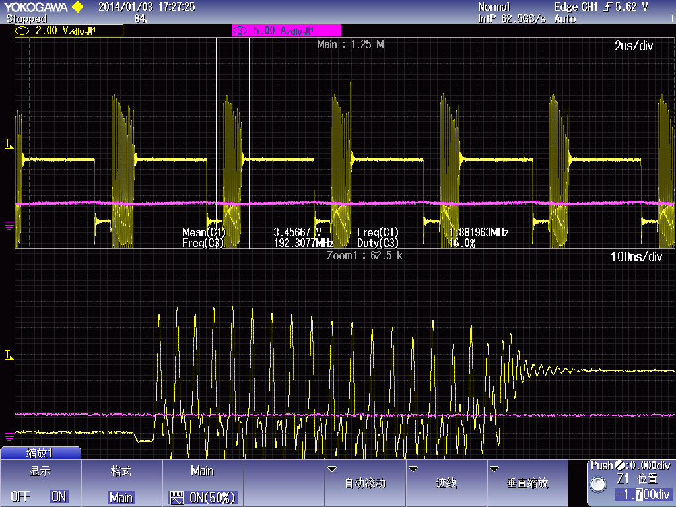Viewport: 676px width, 507px height.
Task: Open the 自动滚动 auto scroll menu
Action: (x=364, y=483)
